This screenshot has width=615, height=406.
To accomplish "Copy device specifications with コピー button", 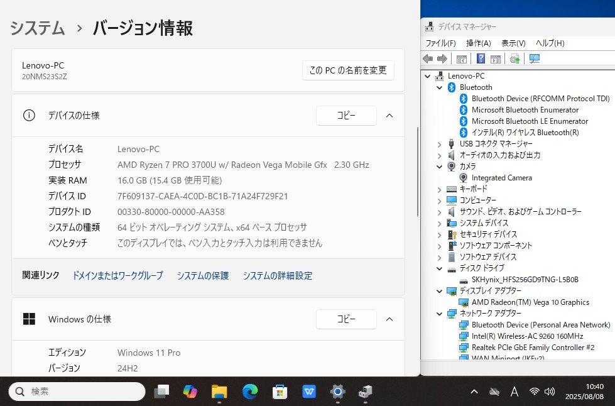I will tap(346, 116).
